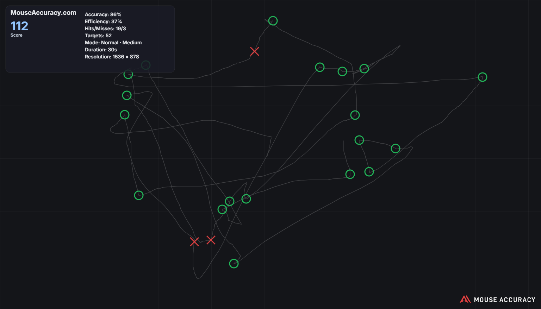Click the MOUSE ACCURACY watermark text

(504, 300)
